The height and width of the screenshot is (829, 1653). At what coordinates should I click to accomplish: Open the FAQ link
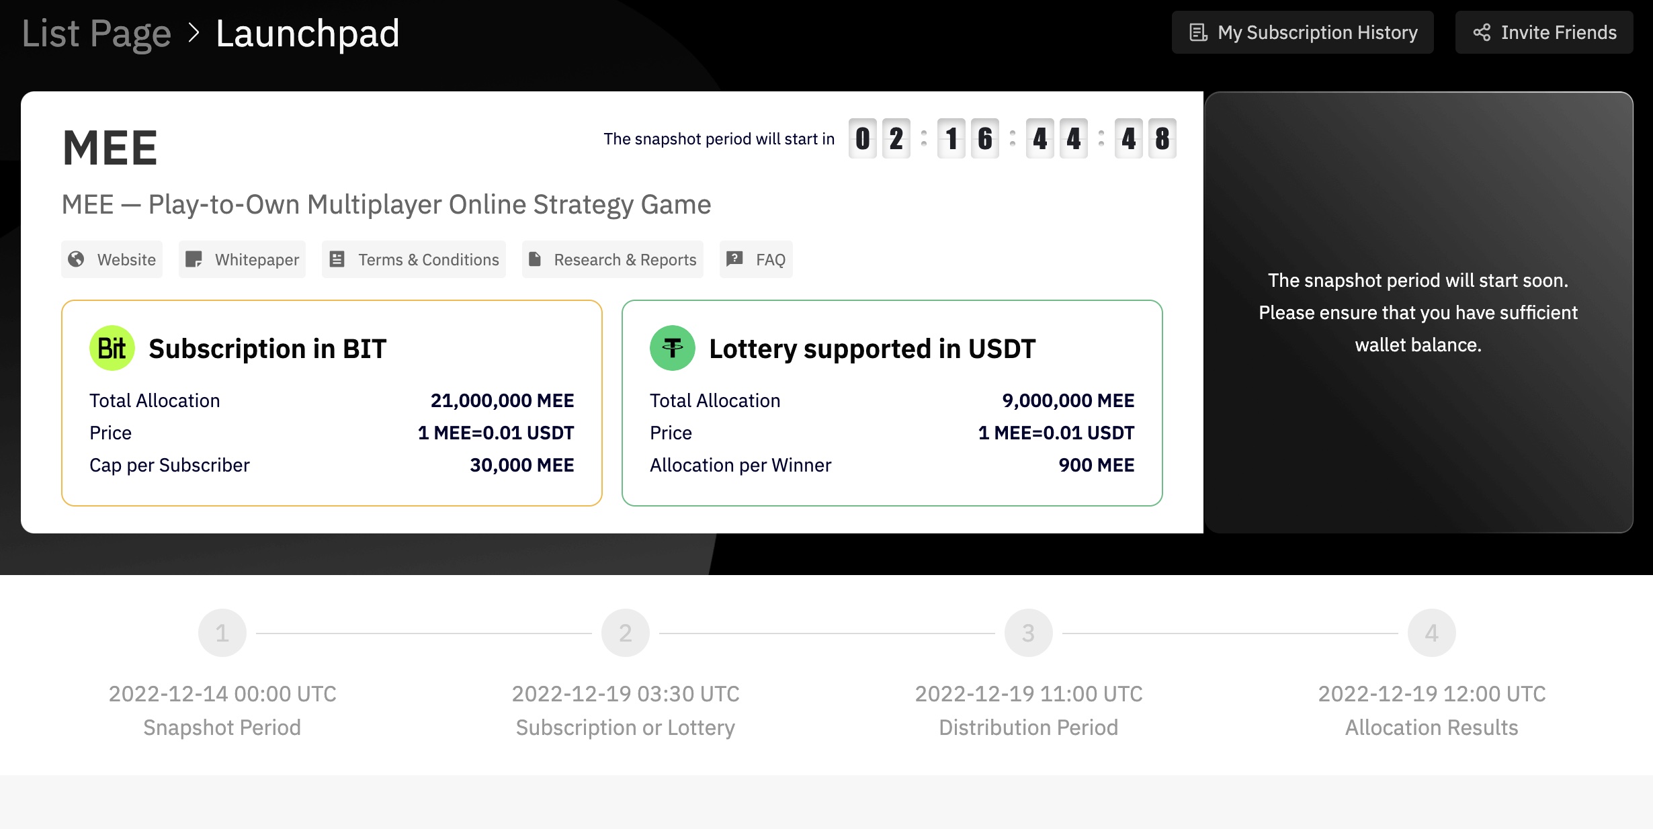770,259
